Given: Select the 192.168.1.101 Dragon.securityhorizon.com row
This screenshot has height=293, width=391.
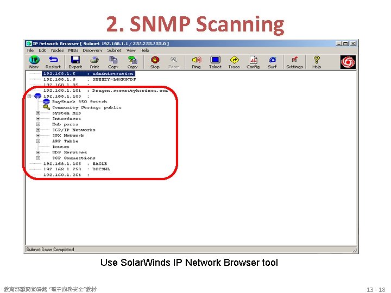Looking at the screenshot, I should click(x=105, y=91).
